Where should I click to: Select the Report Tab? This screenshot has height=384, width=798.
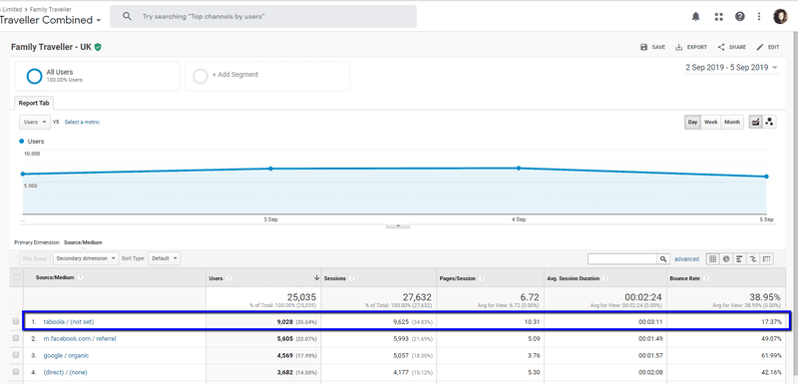point(34,103)
